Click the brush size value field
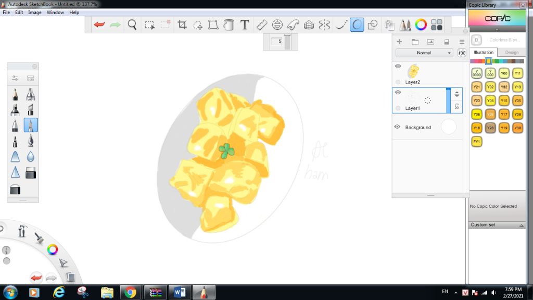This screenshot has height=300, width=533. click(x=277, y=42)
